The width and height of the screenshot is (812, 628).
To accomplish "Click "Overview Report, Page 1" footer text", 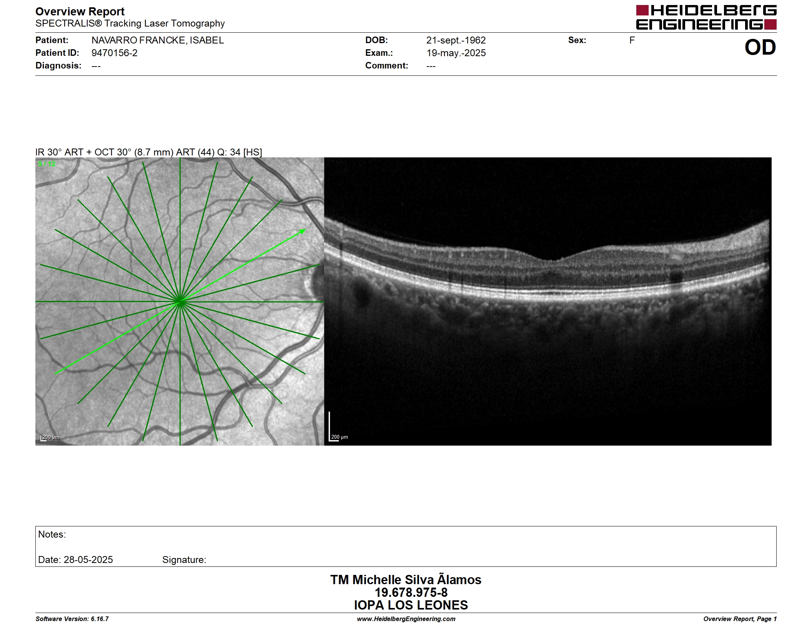I will tap(740, 619).
